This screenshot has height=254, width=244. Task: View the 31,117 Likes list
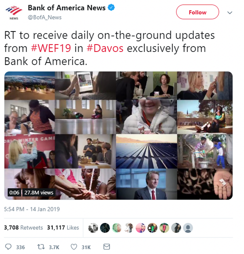point(63,227)
